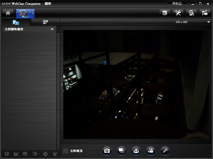The width and height of the screenshot is (213, 159).
Task: Click the left panel vertical scrollbar
Action: pyautogui.click(x=58, y=91)
